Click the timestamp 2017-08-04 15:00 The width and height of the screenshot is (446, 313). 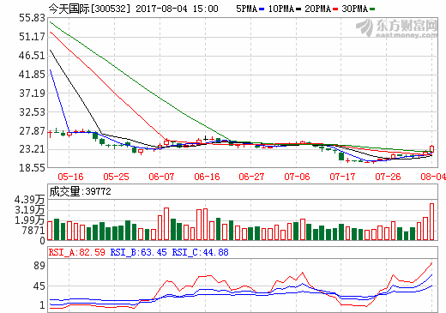(x=177, y=9)
